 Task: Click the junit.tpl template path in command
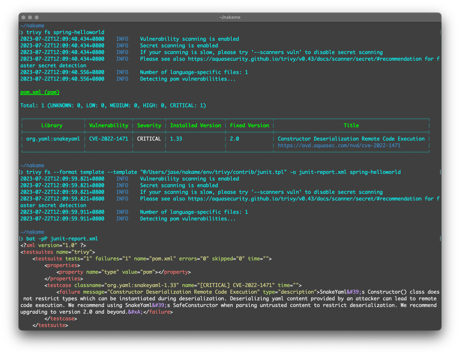click(x=213, y=172)
